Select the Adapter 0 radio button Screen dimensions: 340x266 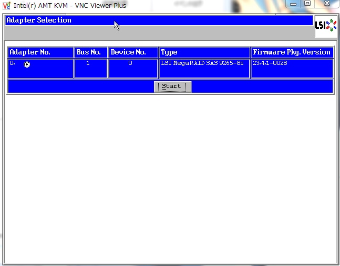[x=27, y=64]
